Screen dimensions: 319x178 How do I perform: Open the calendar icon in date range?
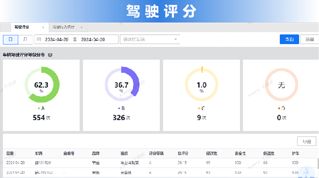coord(39,39)
